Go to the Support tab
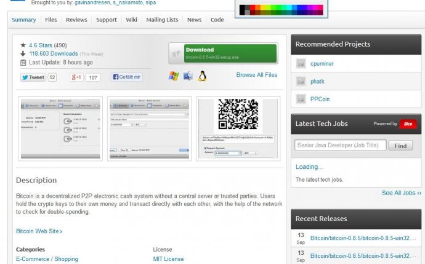Viewport: 425px width, 264px height. click(x=106, y=20)
